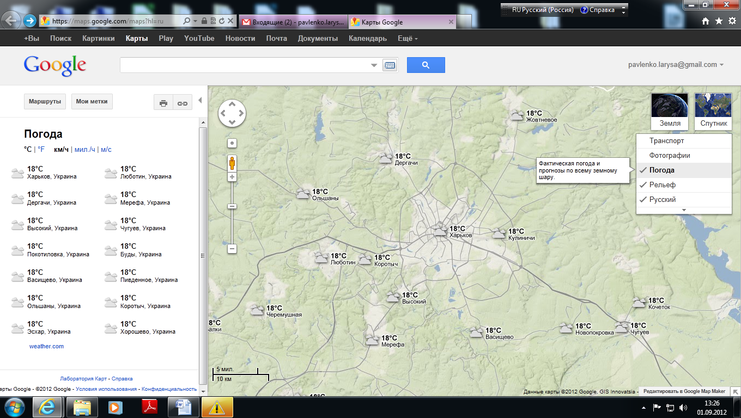Open the Новости menu item
The width and height of the screenshot is (741, 418).
pyautogui.click(x=240, y=39)
